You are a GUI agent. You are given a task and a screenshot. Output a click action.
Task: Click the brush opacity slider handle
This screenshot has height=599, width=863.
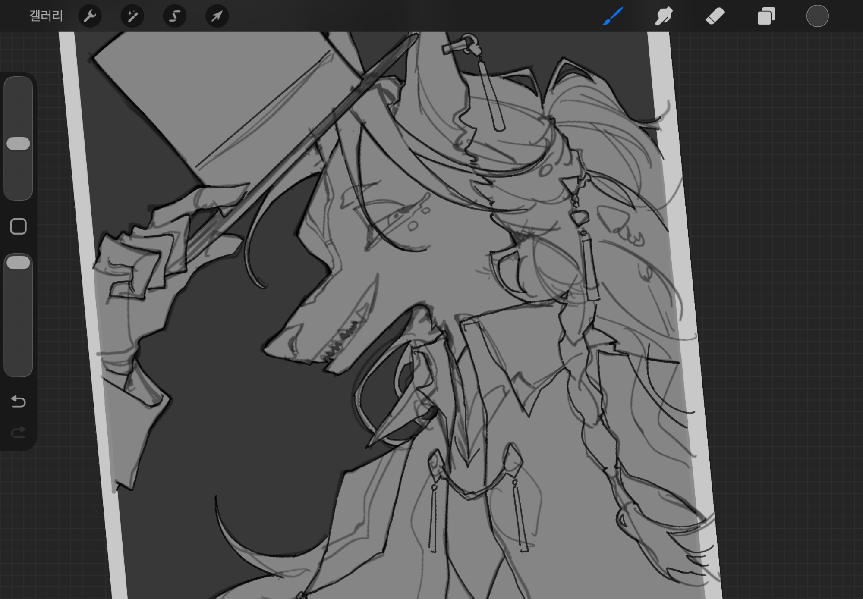(x=19, y=263)
